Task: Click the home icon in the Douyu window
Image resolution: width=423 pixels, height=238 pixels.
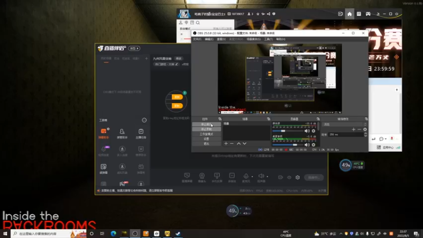Action: click(350, 14)
